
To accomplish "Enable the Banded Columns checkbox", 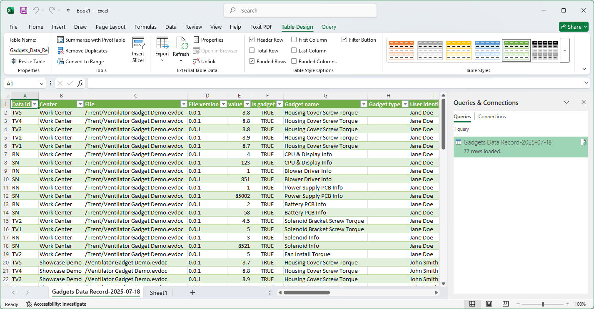I will click(x=294, y=62).
